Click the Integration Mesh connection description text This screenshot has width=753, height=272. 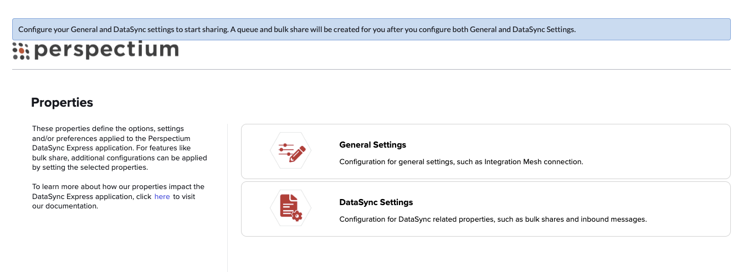(461, 162)
